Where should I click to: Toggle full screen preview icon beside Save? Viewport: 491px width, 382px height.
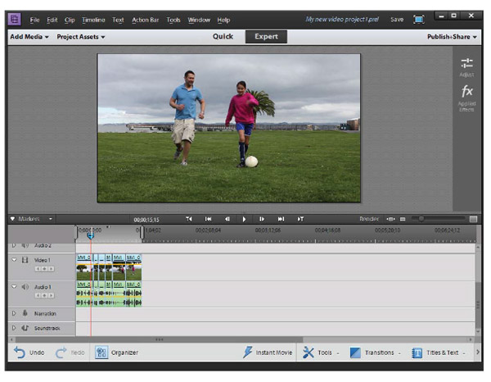pyautogui.click(x=419, y=20)
